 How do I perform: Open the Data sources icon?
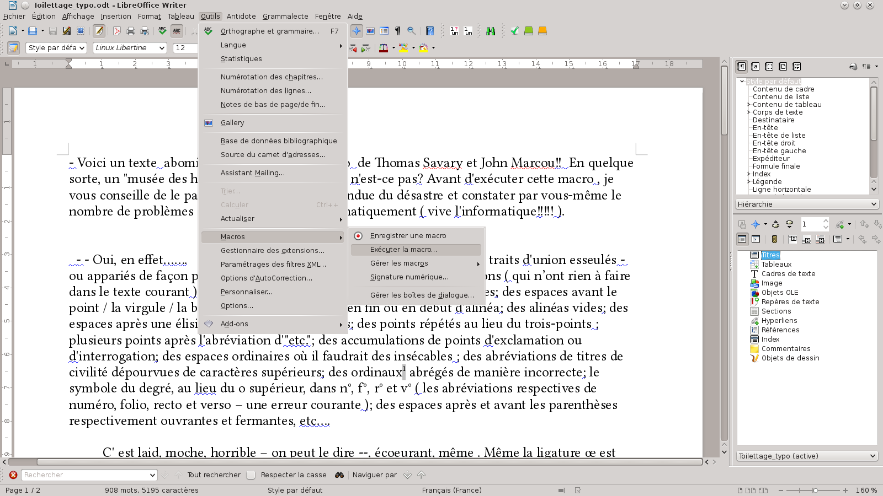pyautogui.click(x=384, y=31)
